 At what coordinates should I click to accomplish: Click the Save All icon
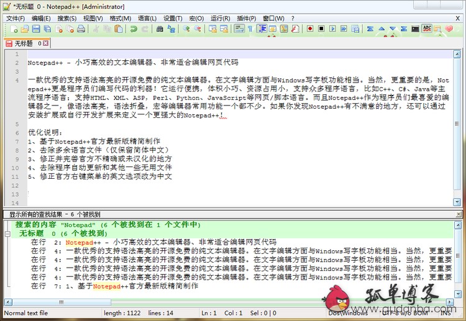coord(48,29)
